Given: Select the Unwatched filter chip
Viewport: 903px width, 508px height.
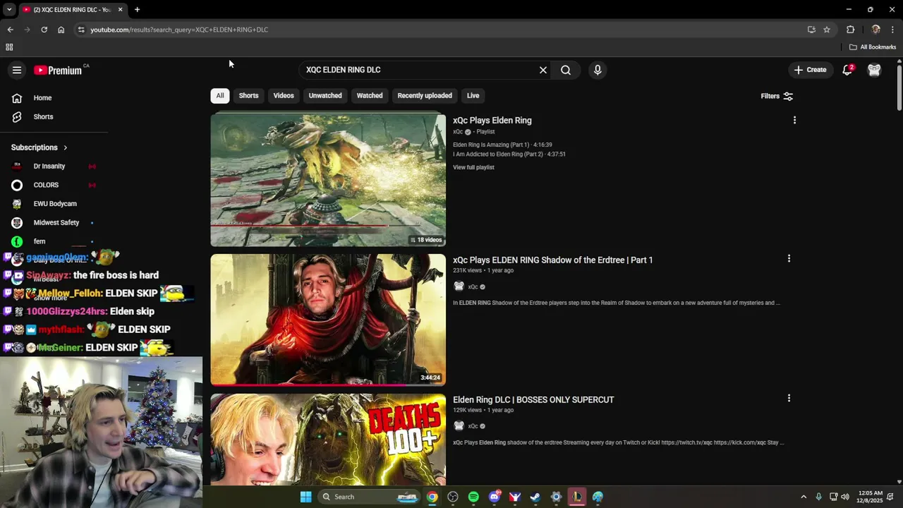Looking at the screenshot, I should (x=325, y=96).
